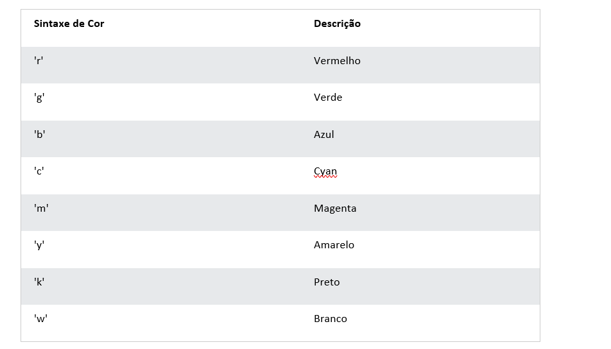Click the Preto description text

327,282
